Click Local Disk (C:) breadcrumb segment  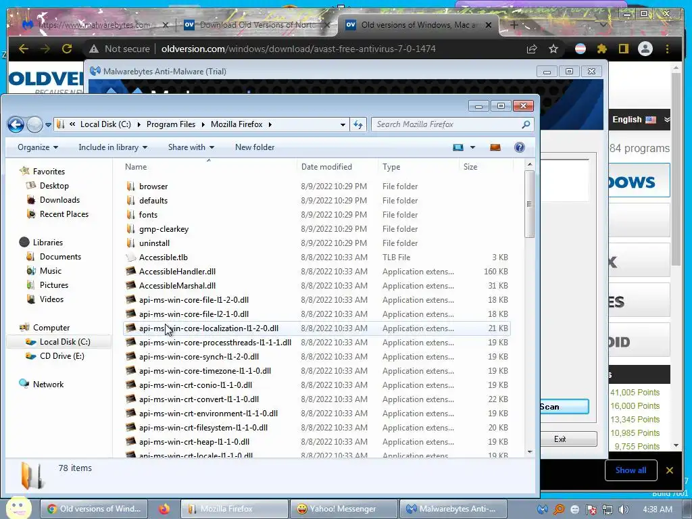[x=105, y=124]
